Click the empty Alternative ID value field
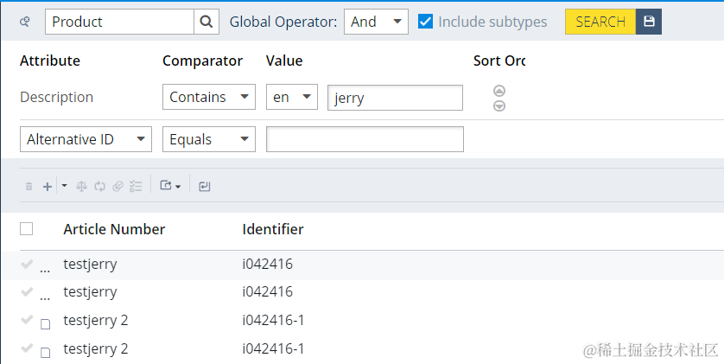This screenshot has height=364, width=724. (365, 138)
